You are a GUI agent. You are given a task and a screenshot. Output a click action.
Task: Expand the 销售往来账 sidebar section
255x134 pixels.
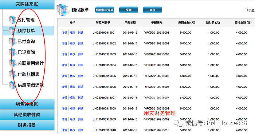click(27, 104)
